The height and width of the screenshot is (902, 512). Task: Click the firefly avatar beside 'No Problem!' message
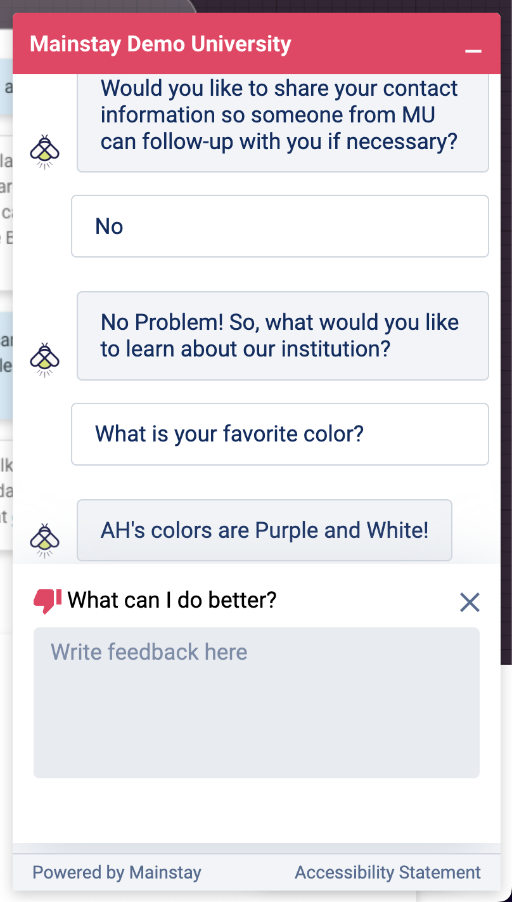click(x=45, y=360)
